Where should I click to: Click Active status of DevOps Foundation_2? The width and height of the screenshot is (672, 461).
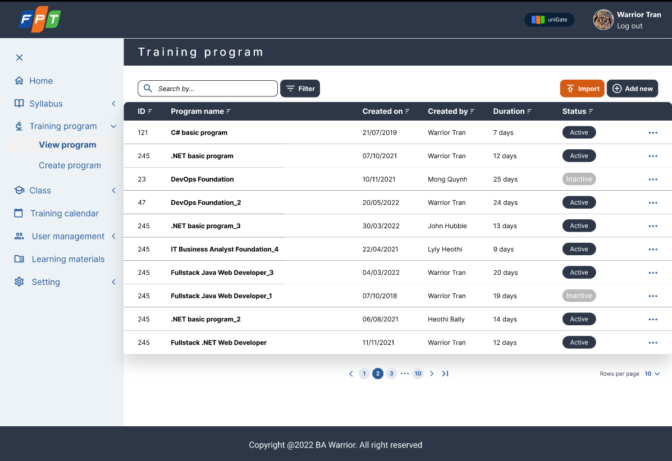click(579, 202)
